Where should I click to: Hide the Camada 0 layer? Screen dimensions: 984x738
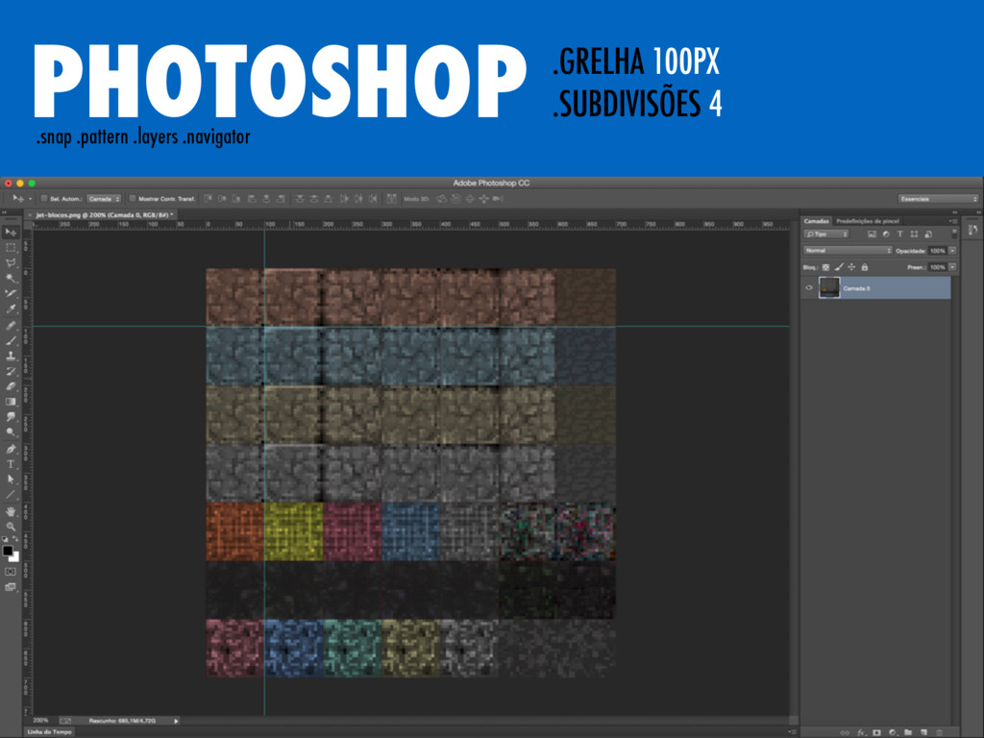click(x=809, y=288)
